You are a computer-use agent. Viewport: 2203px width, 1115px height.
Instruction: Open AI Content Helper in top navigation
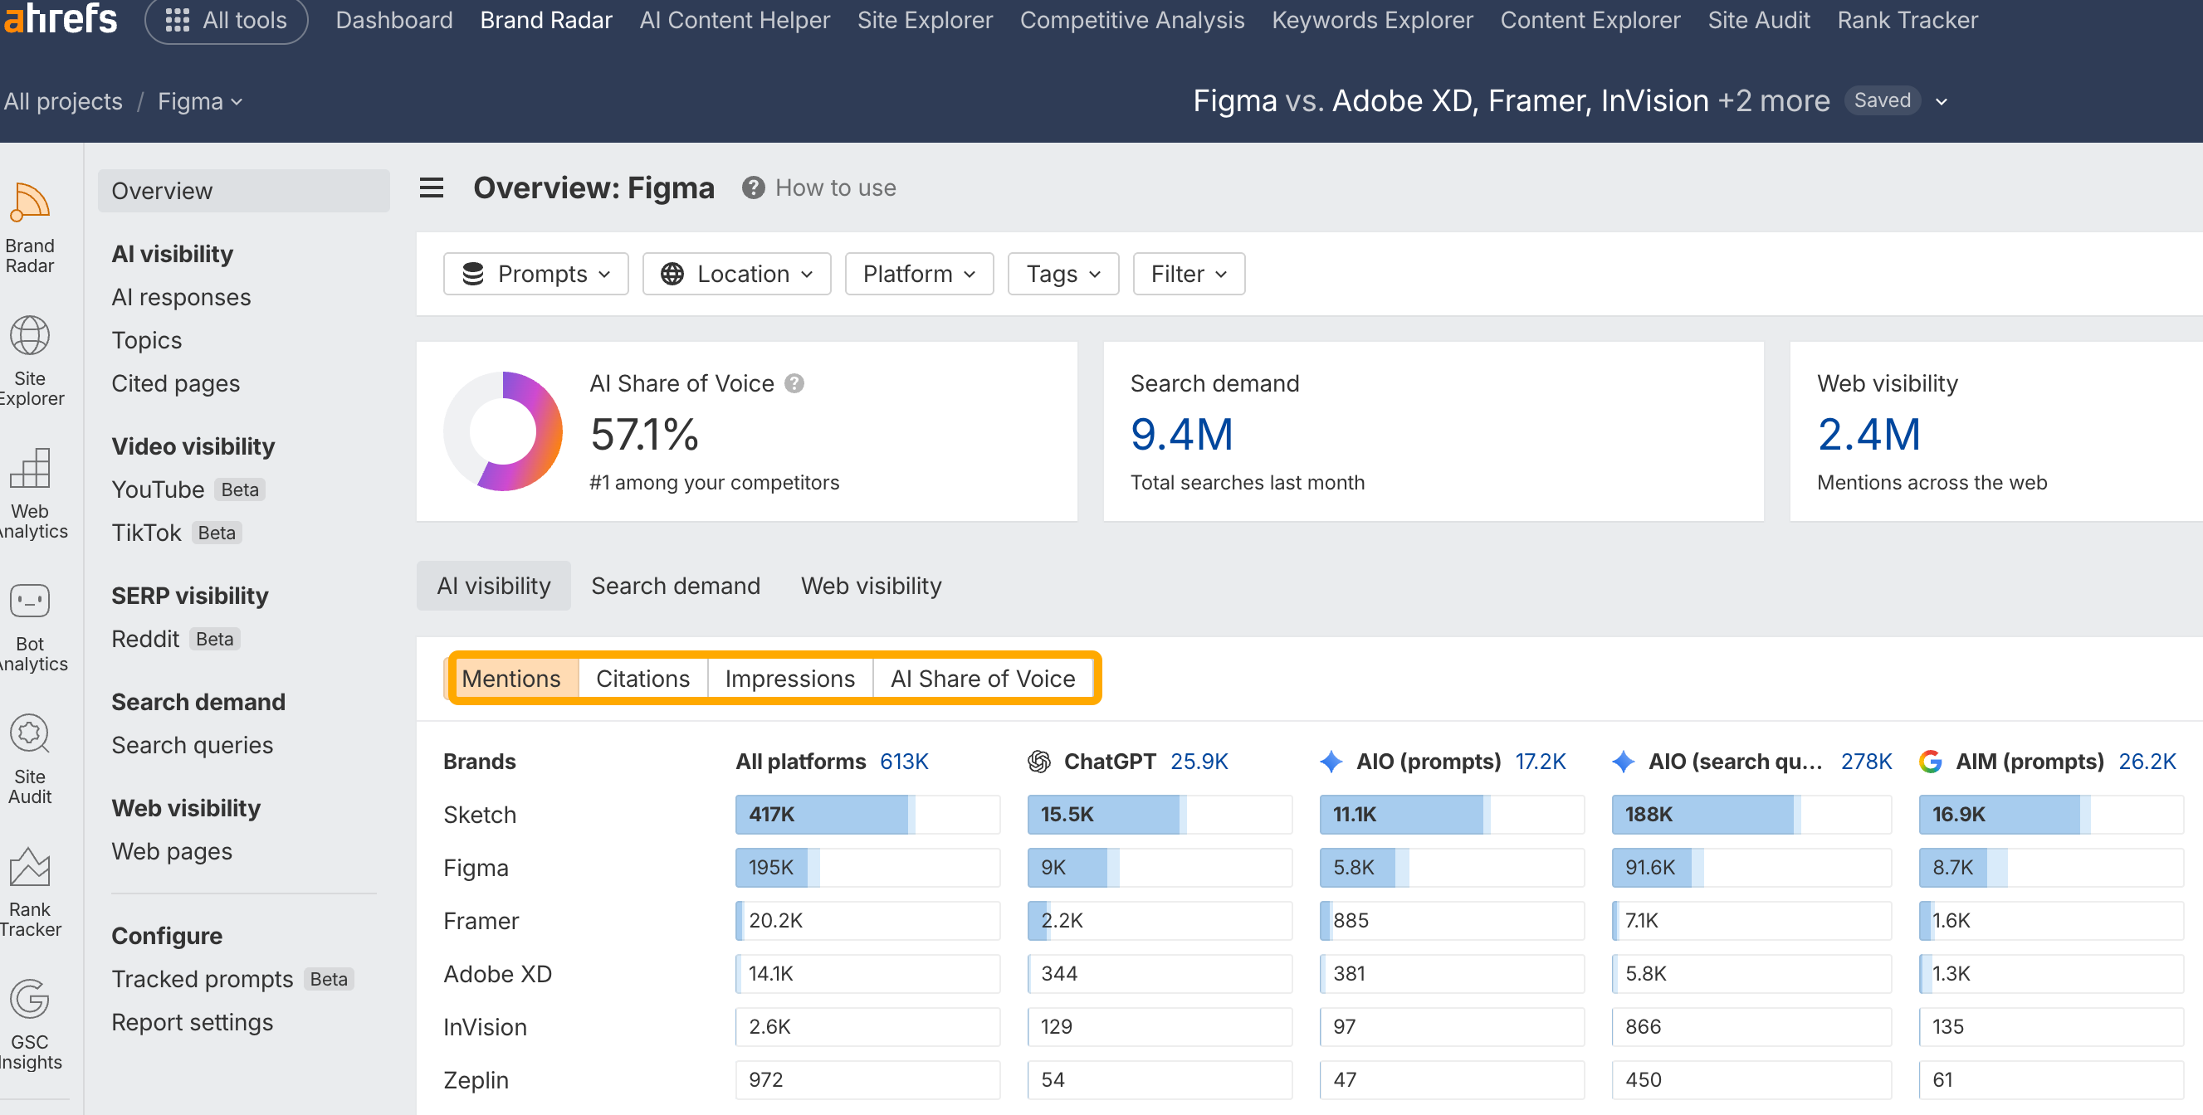coord(735,20)
